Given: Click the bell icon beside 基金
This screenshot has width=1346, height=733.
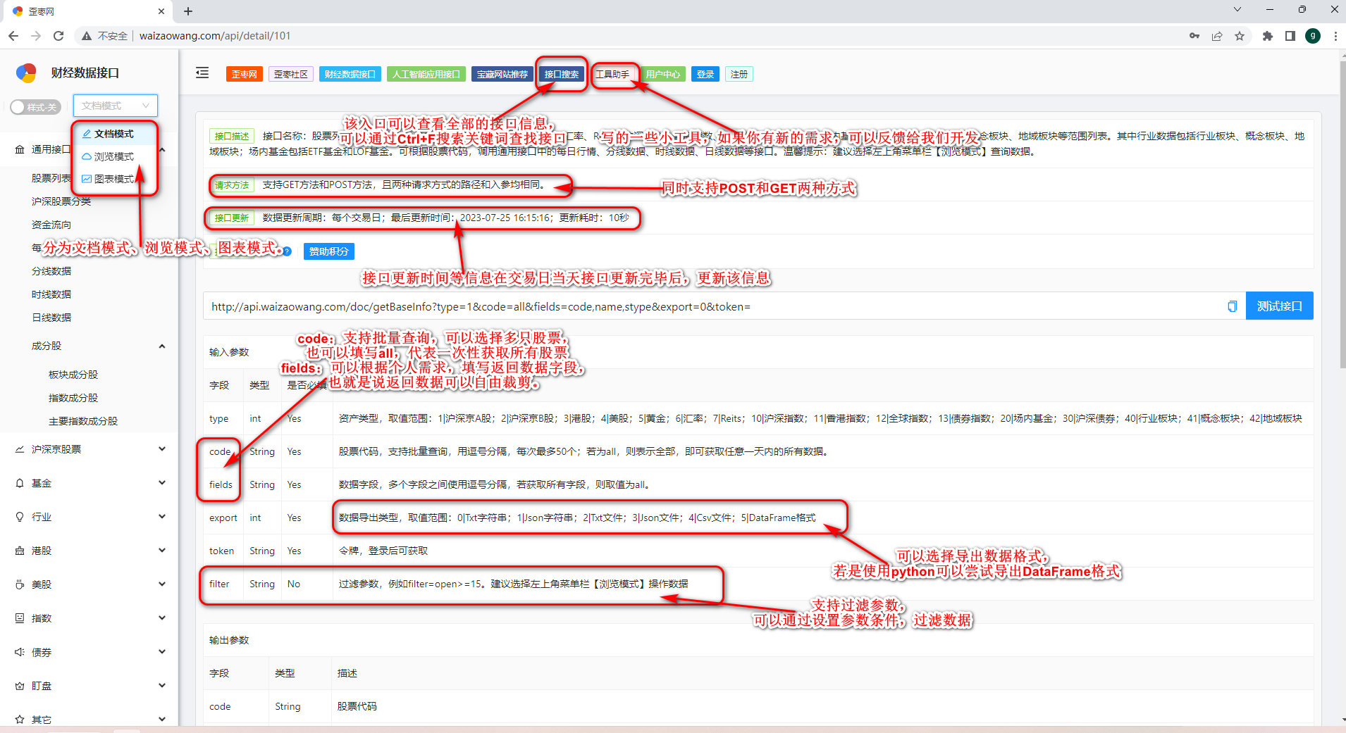Looking at the screenshot, I should pyautogui.click(x=20, y=483).
